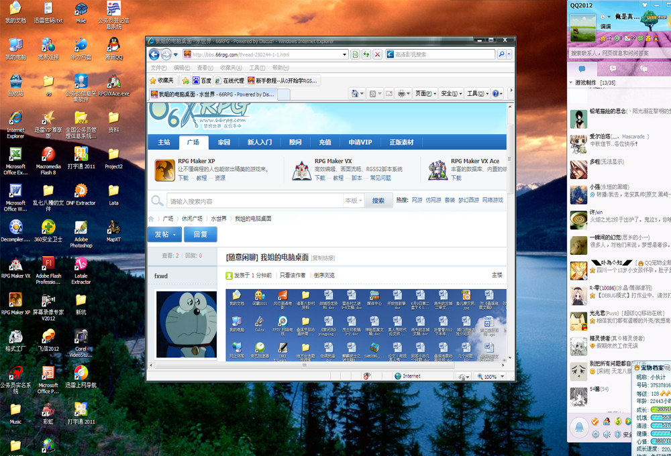Open the QQ mailbox envelope icon
This screenshot has height=456, width=671.
[x=627, y=38]
